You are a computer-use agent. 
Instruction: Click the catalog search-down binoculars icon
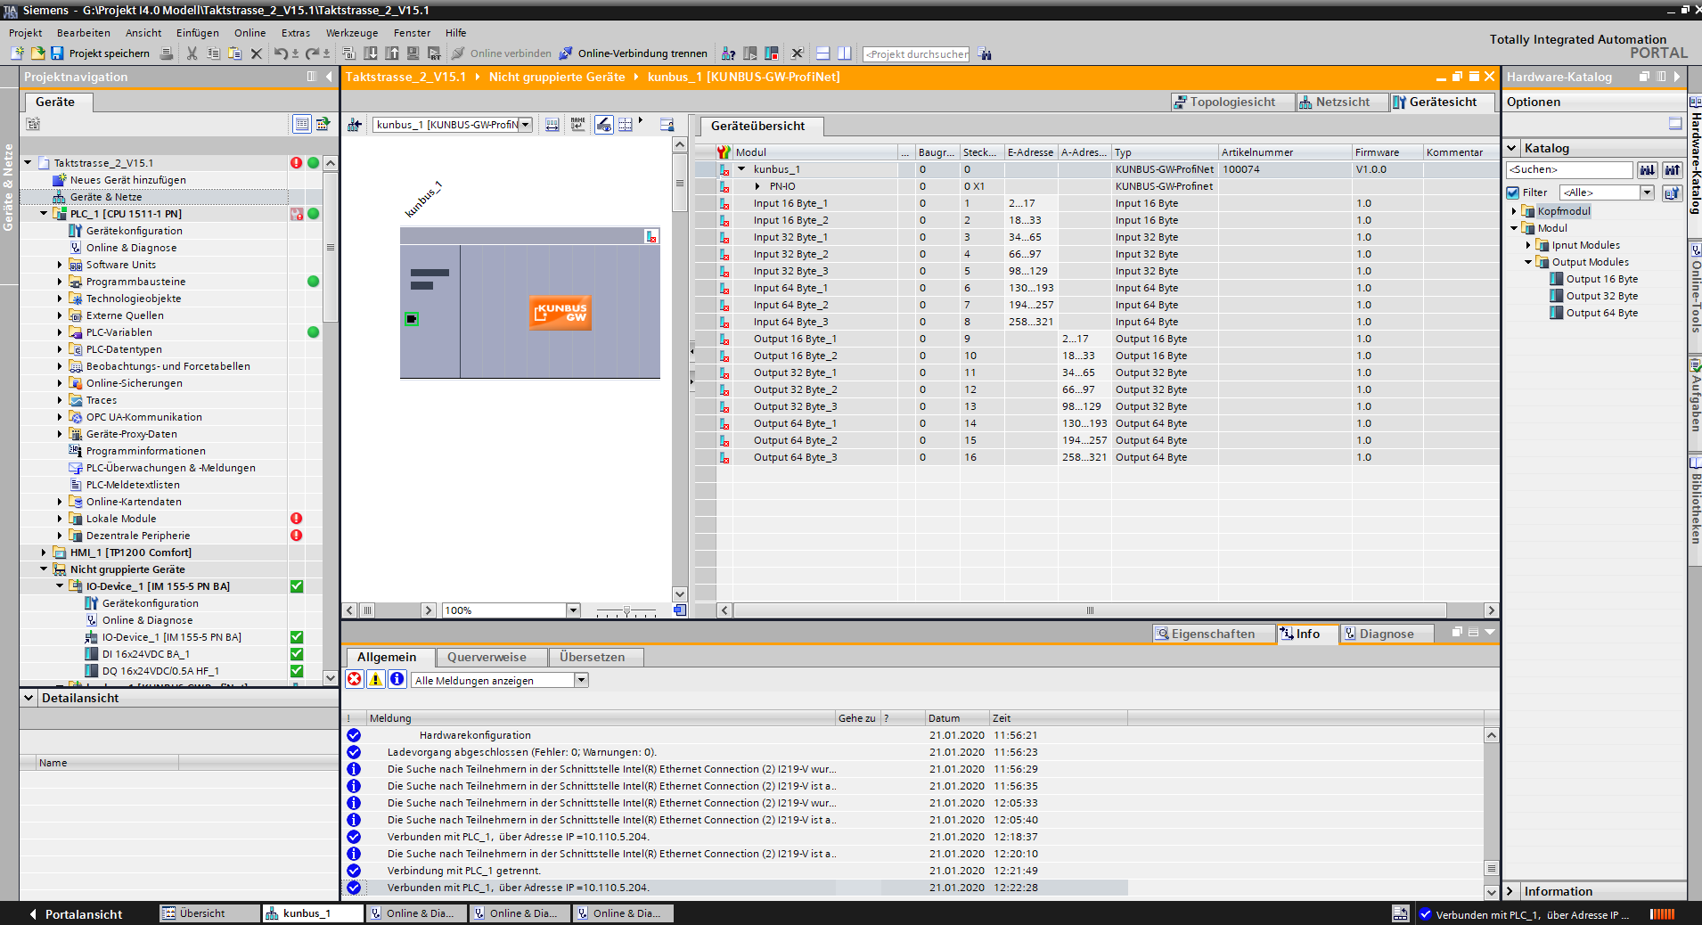[x=1647, y=169]
